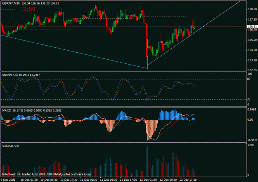Click the 11 Dec 01:30 time label
The image size is (258, 182).
coord(89,180)
